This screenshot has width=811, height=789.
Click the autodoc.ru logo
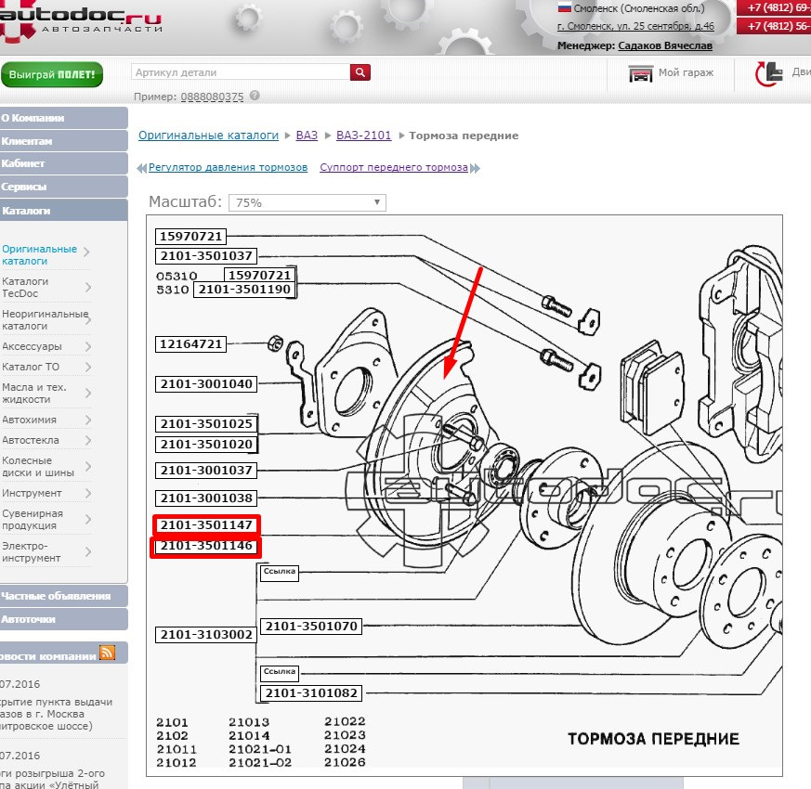80,19
